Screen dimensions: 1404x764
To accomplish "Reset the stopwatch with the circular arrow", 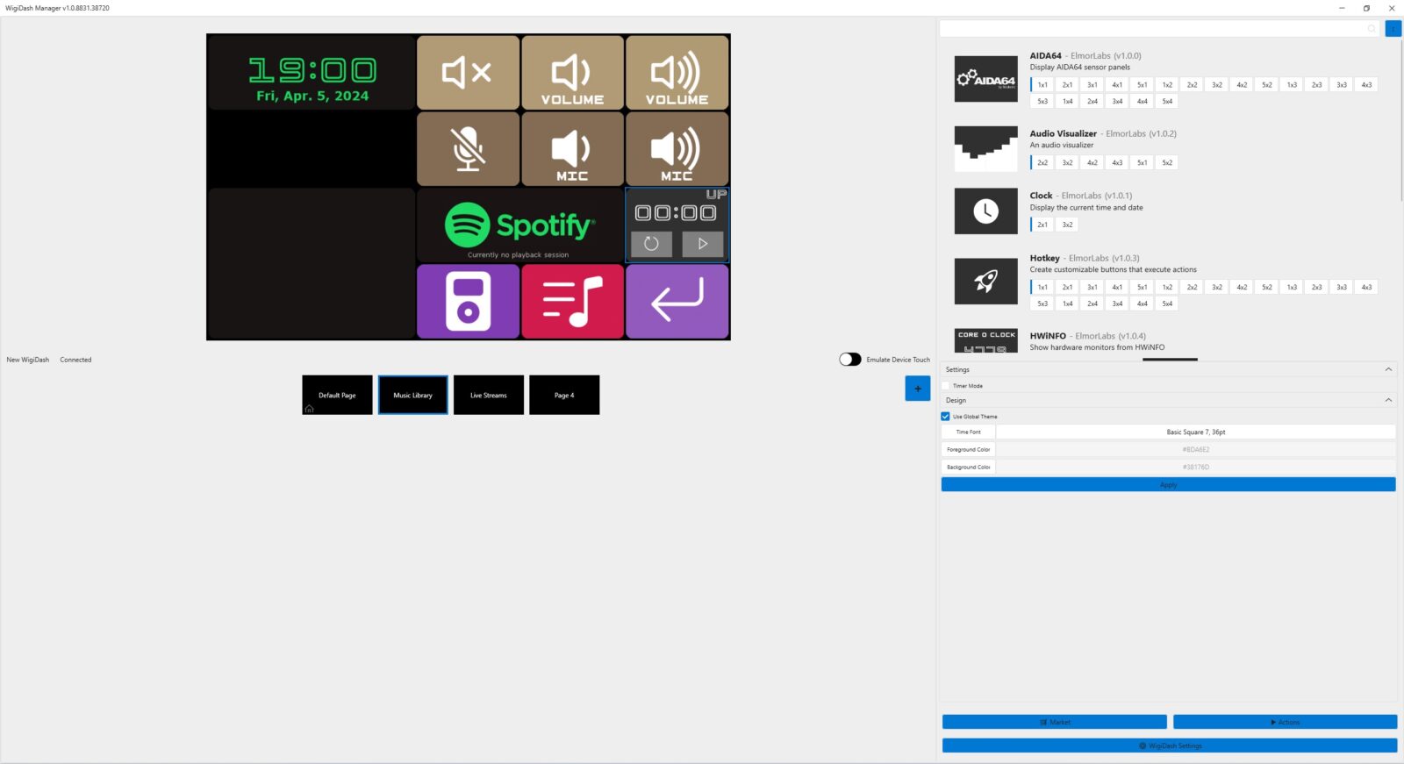I will (x=651, y=244).
